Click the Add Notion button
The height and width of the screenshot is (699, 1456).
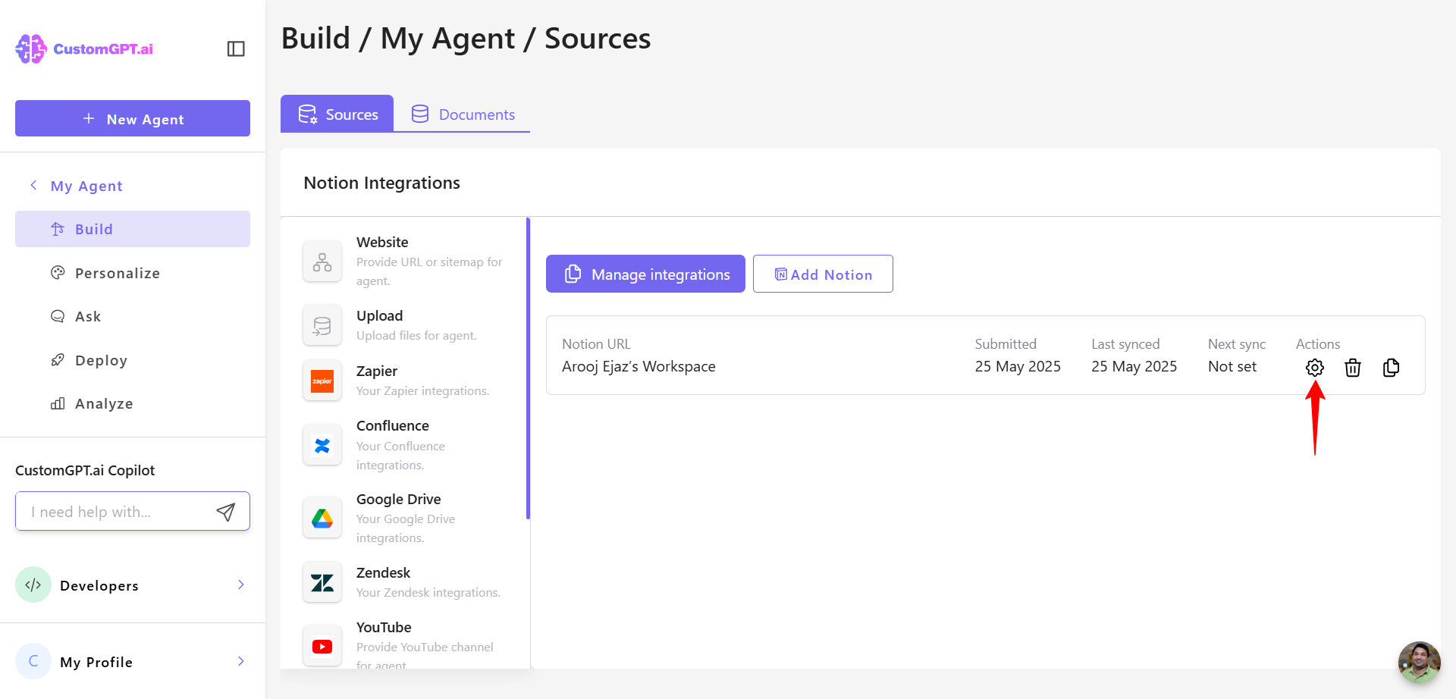pyautogui.click(x=823, y=274)
